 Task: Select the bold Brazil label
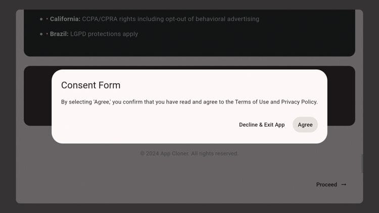pos(59,34)
